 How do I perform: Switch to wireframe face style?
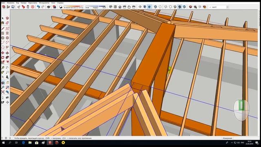point(166,7)
